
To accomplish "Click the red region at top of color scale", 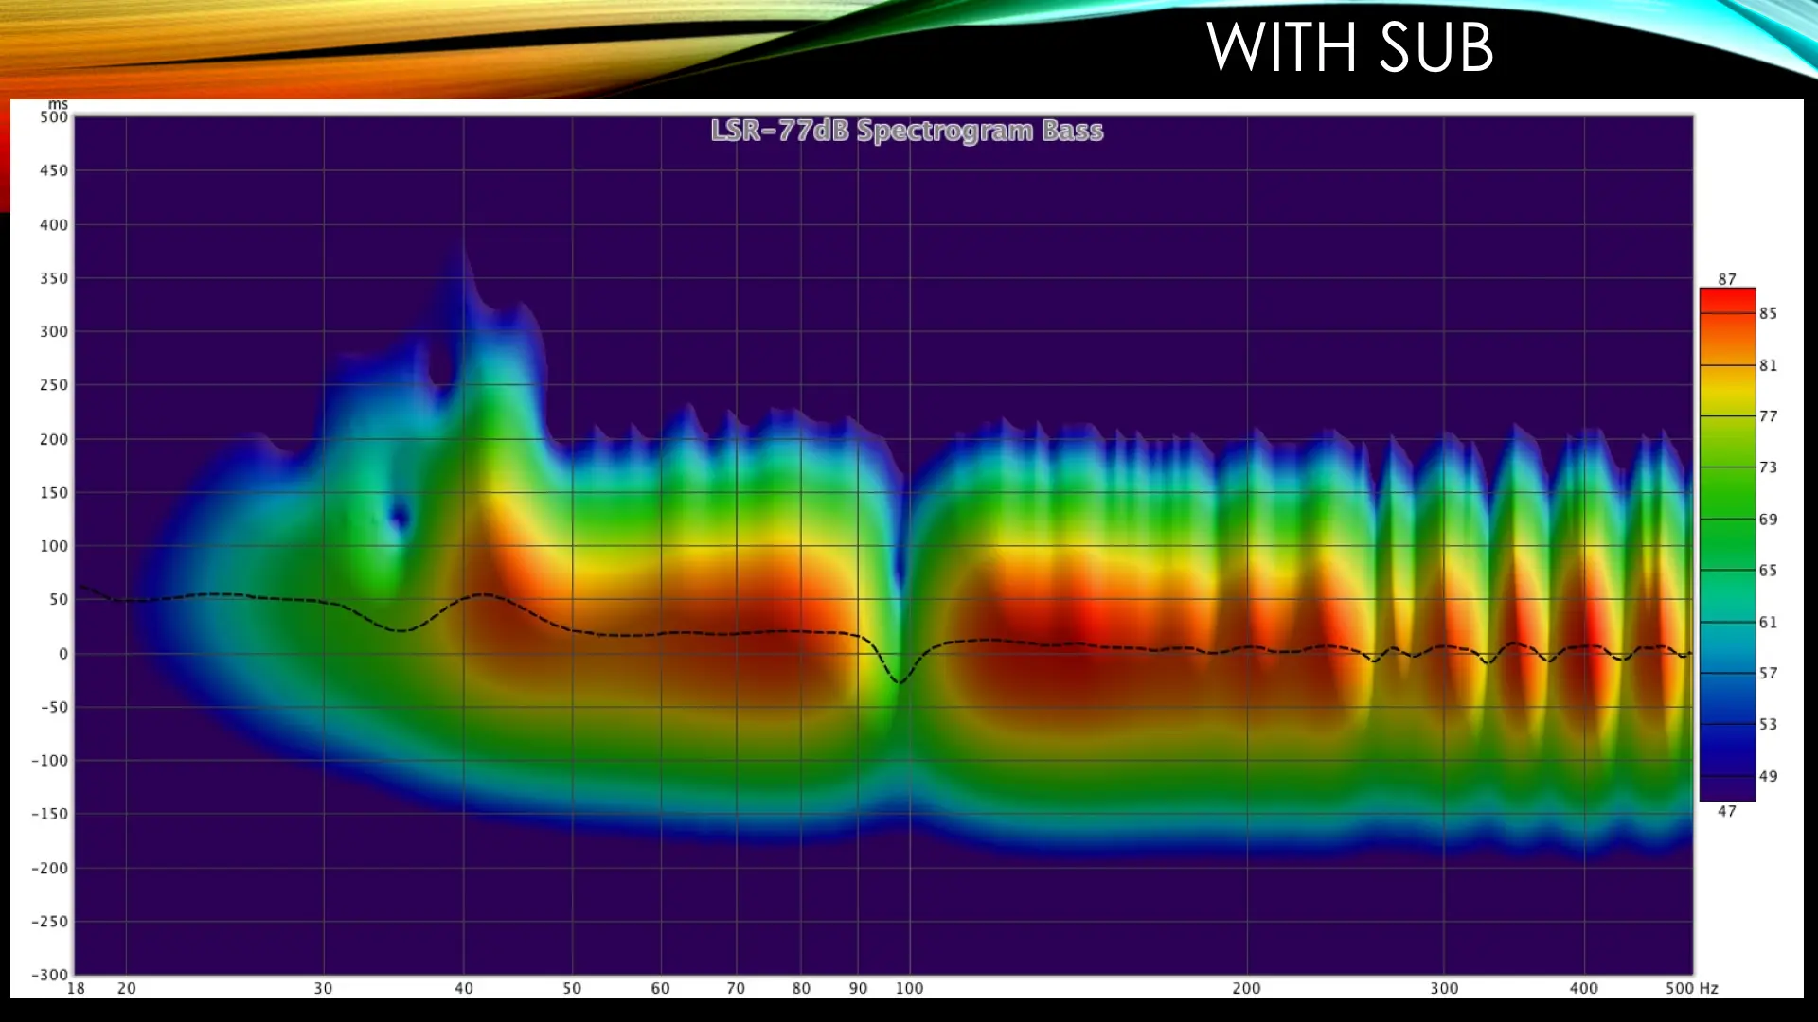I will click(1727, 299).
